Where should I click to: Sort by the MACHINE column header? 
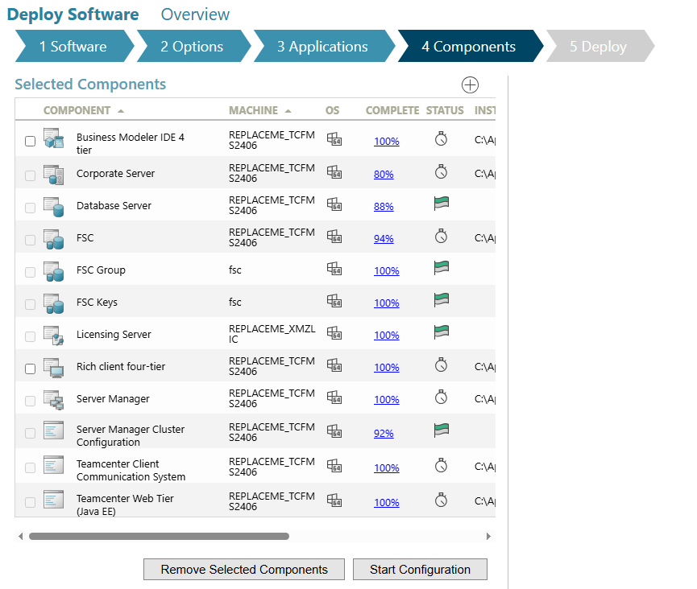coord(253,110)
